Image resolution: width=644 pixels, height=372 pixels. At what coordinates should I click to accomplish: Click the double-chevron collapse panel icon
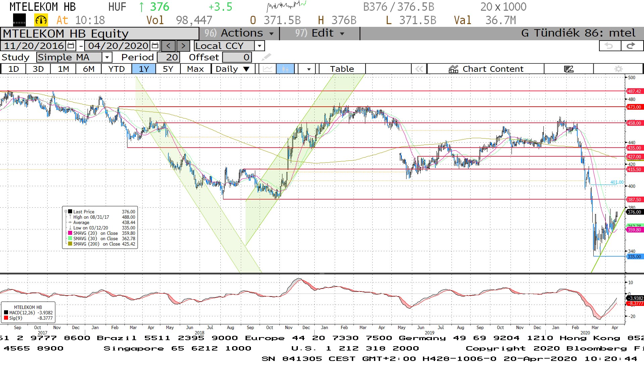click(x=419, y=69)
